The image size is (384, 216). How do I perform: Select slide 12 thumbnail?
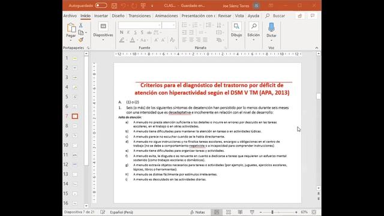coord(74,164)
